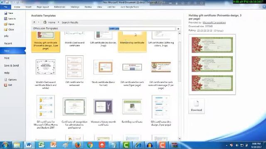
Task: Open the View tab
Action: coord(99,7)
